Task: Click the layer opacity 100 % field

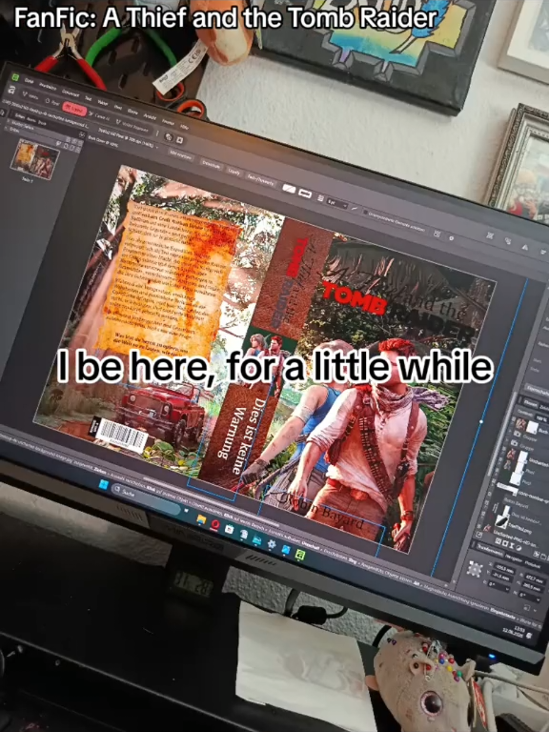Action: [x=542, y=418]
